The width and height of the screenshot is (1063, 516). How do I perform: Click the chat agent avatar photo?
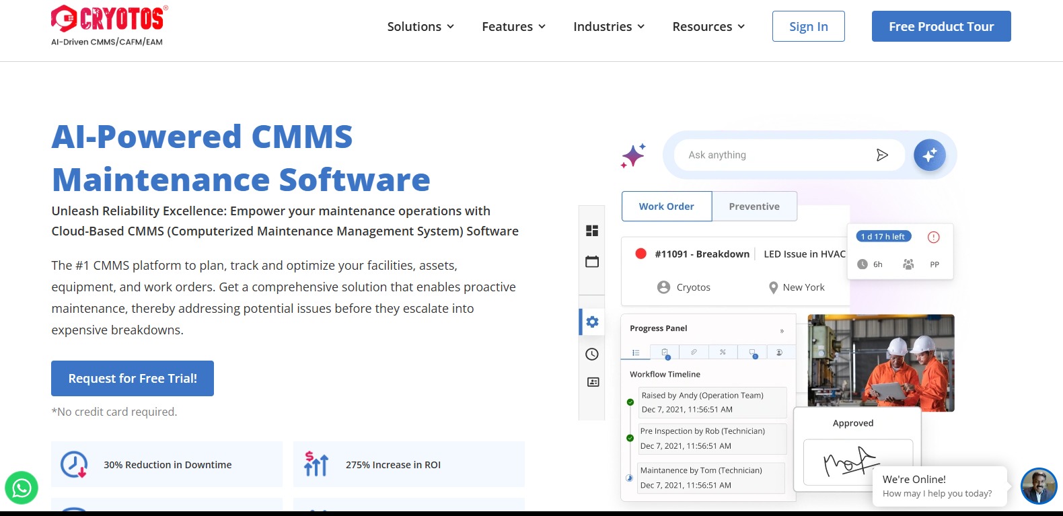click(1039, 486)
